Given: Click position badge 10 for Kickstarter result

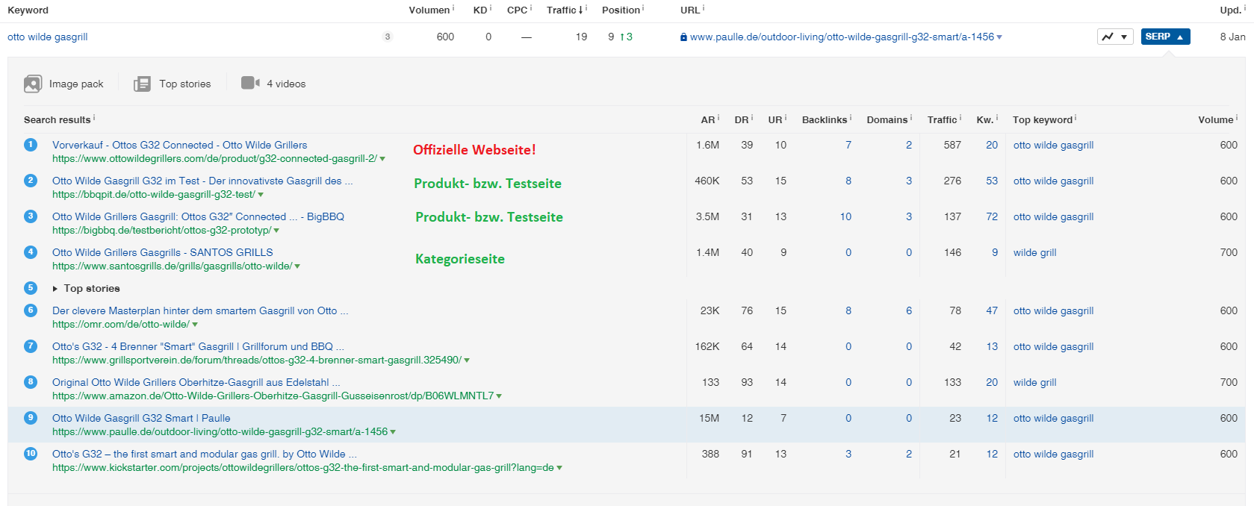Looking at the screenshot, I should 31,454.
